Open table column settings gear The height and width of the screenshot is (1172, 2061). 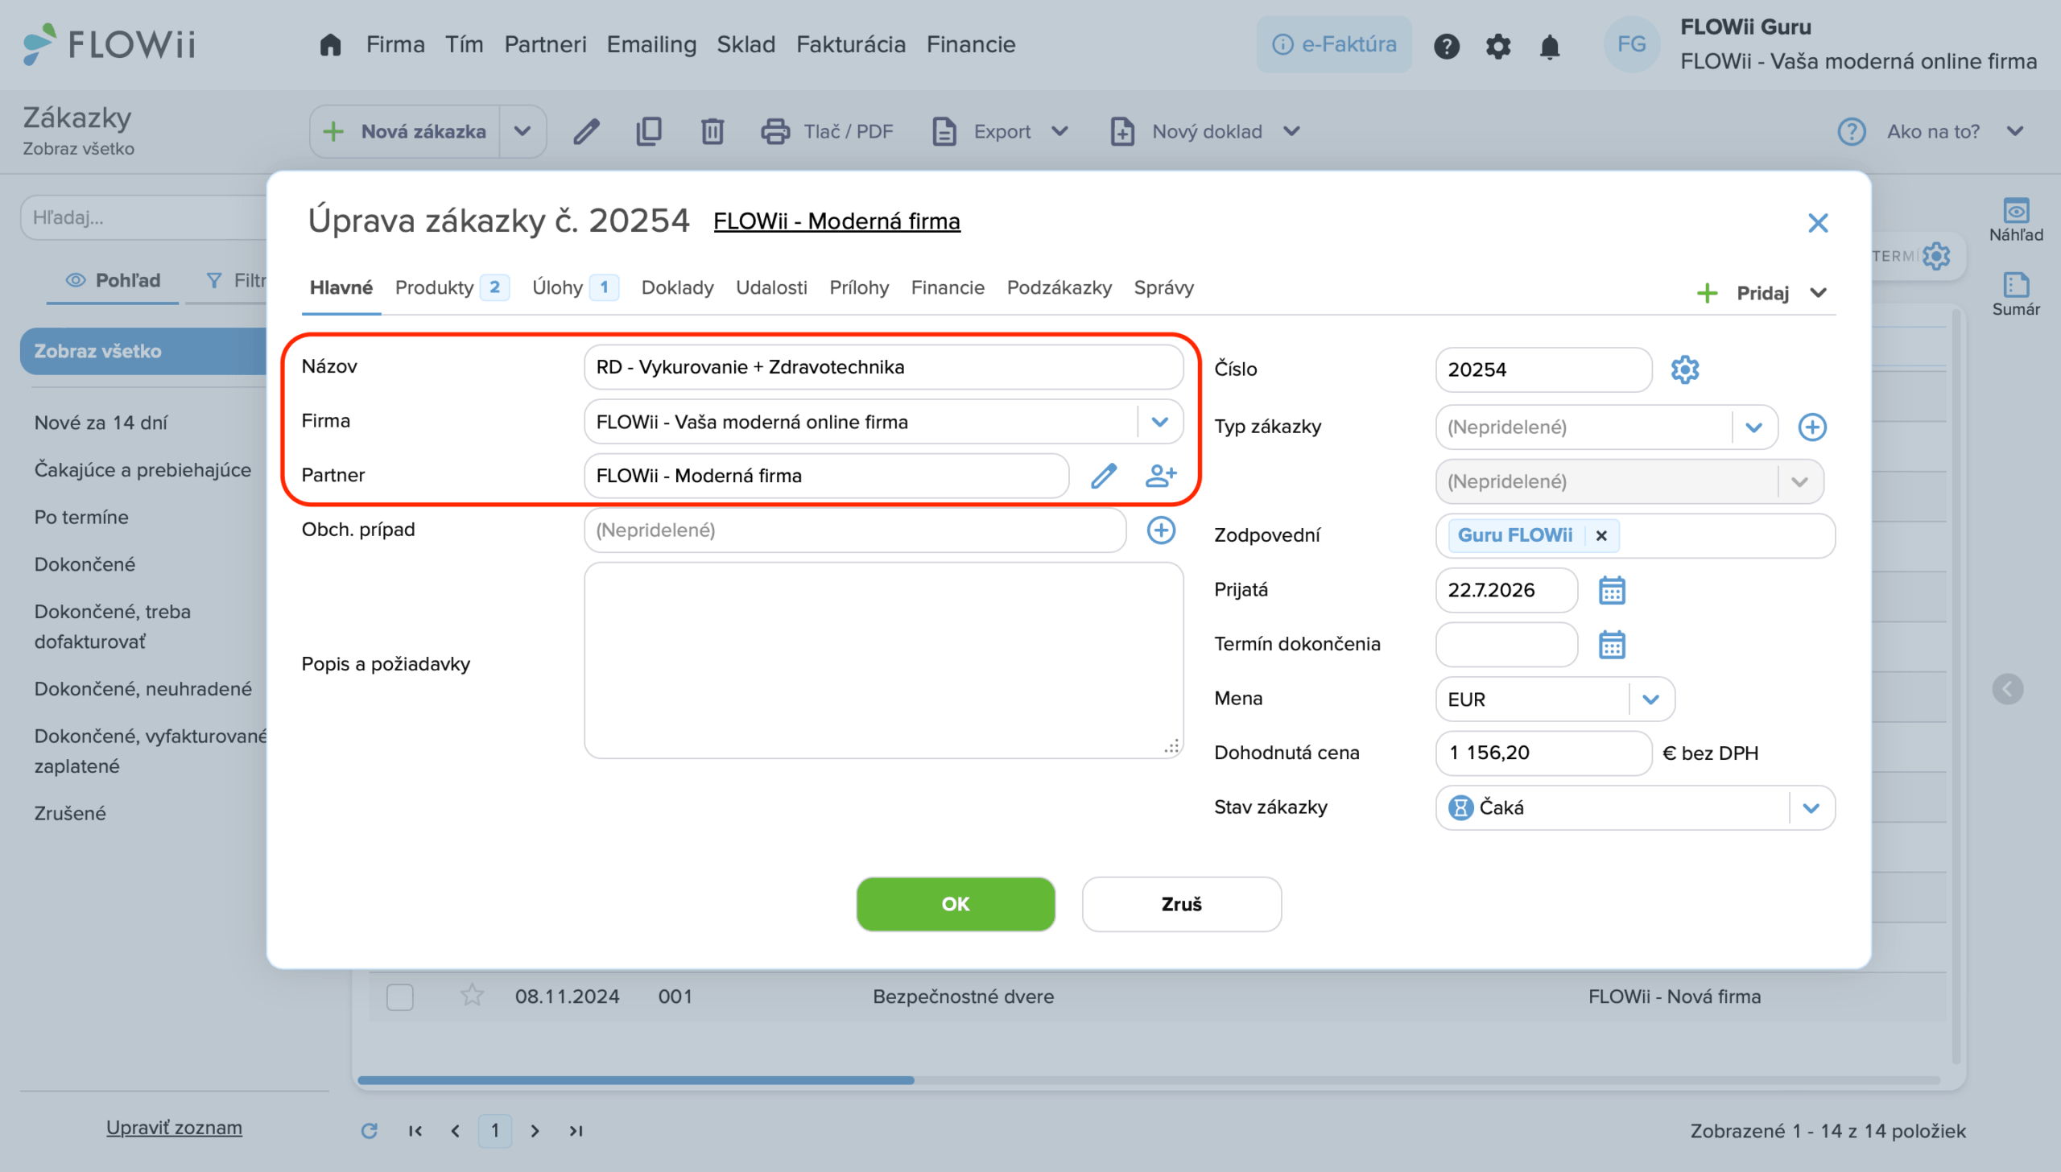click(1936, 256)
